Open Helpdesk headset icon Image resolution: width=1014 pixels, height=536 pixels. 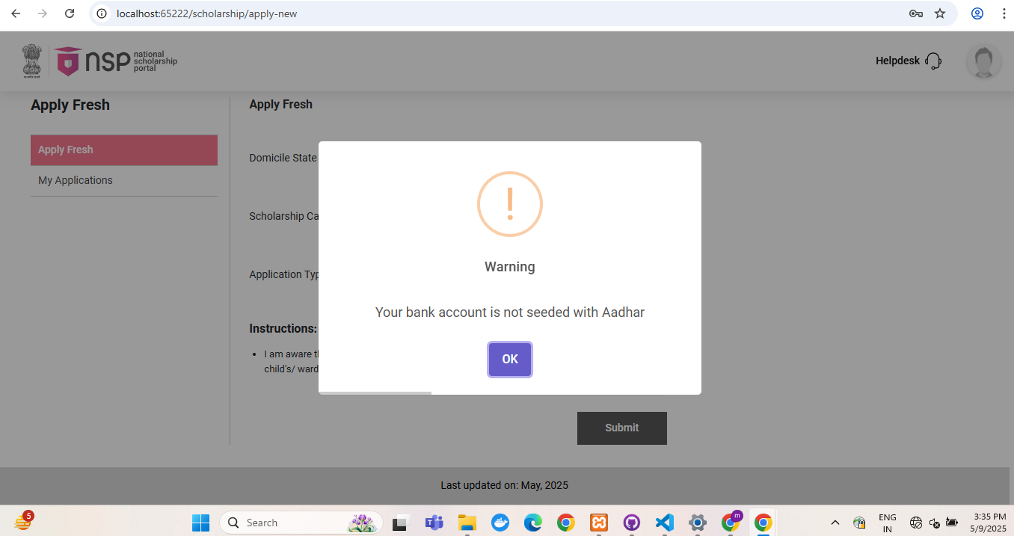coord(932,61)
